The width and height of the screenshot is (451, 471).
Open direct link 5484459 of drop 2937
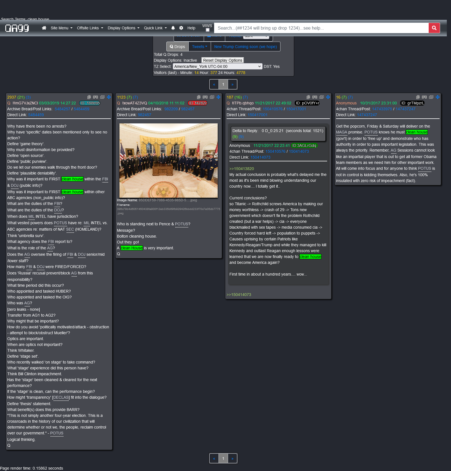[x=36, y=115]
